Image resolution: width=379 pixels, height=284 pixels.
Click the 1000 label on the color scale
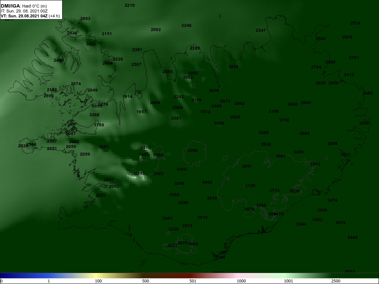[241, 281]
